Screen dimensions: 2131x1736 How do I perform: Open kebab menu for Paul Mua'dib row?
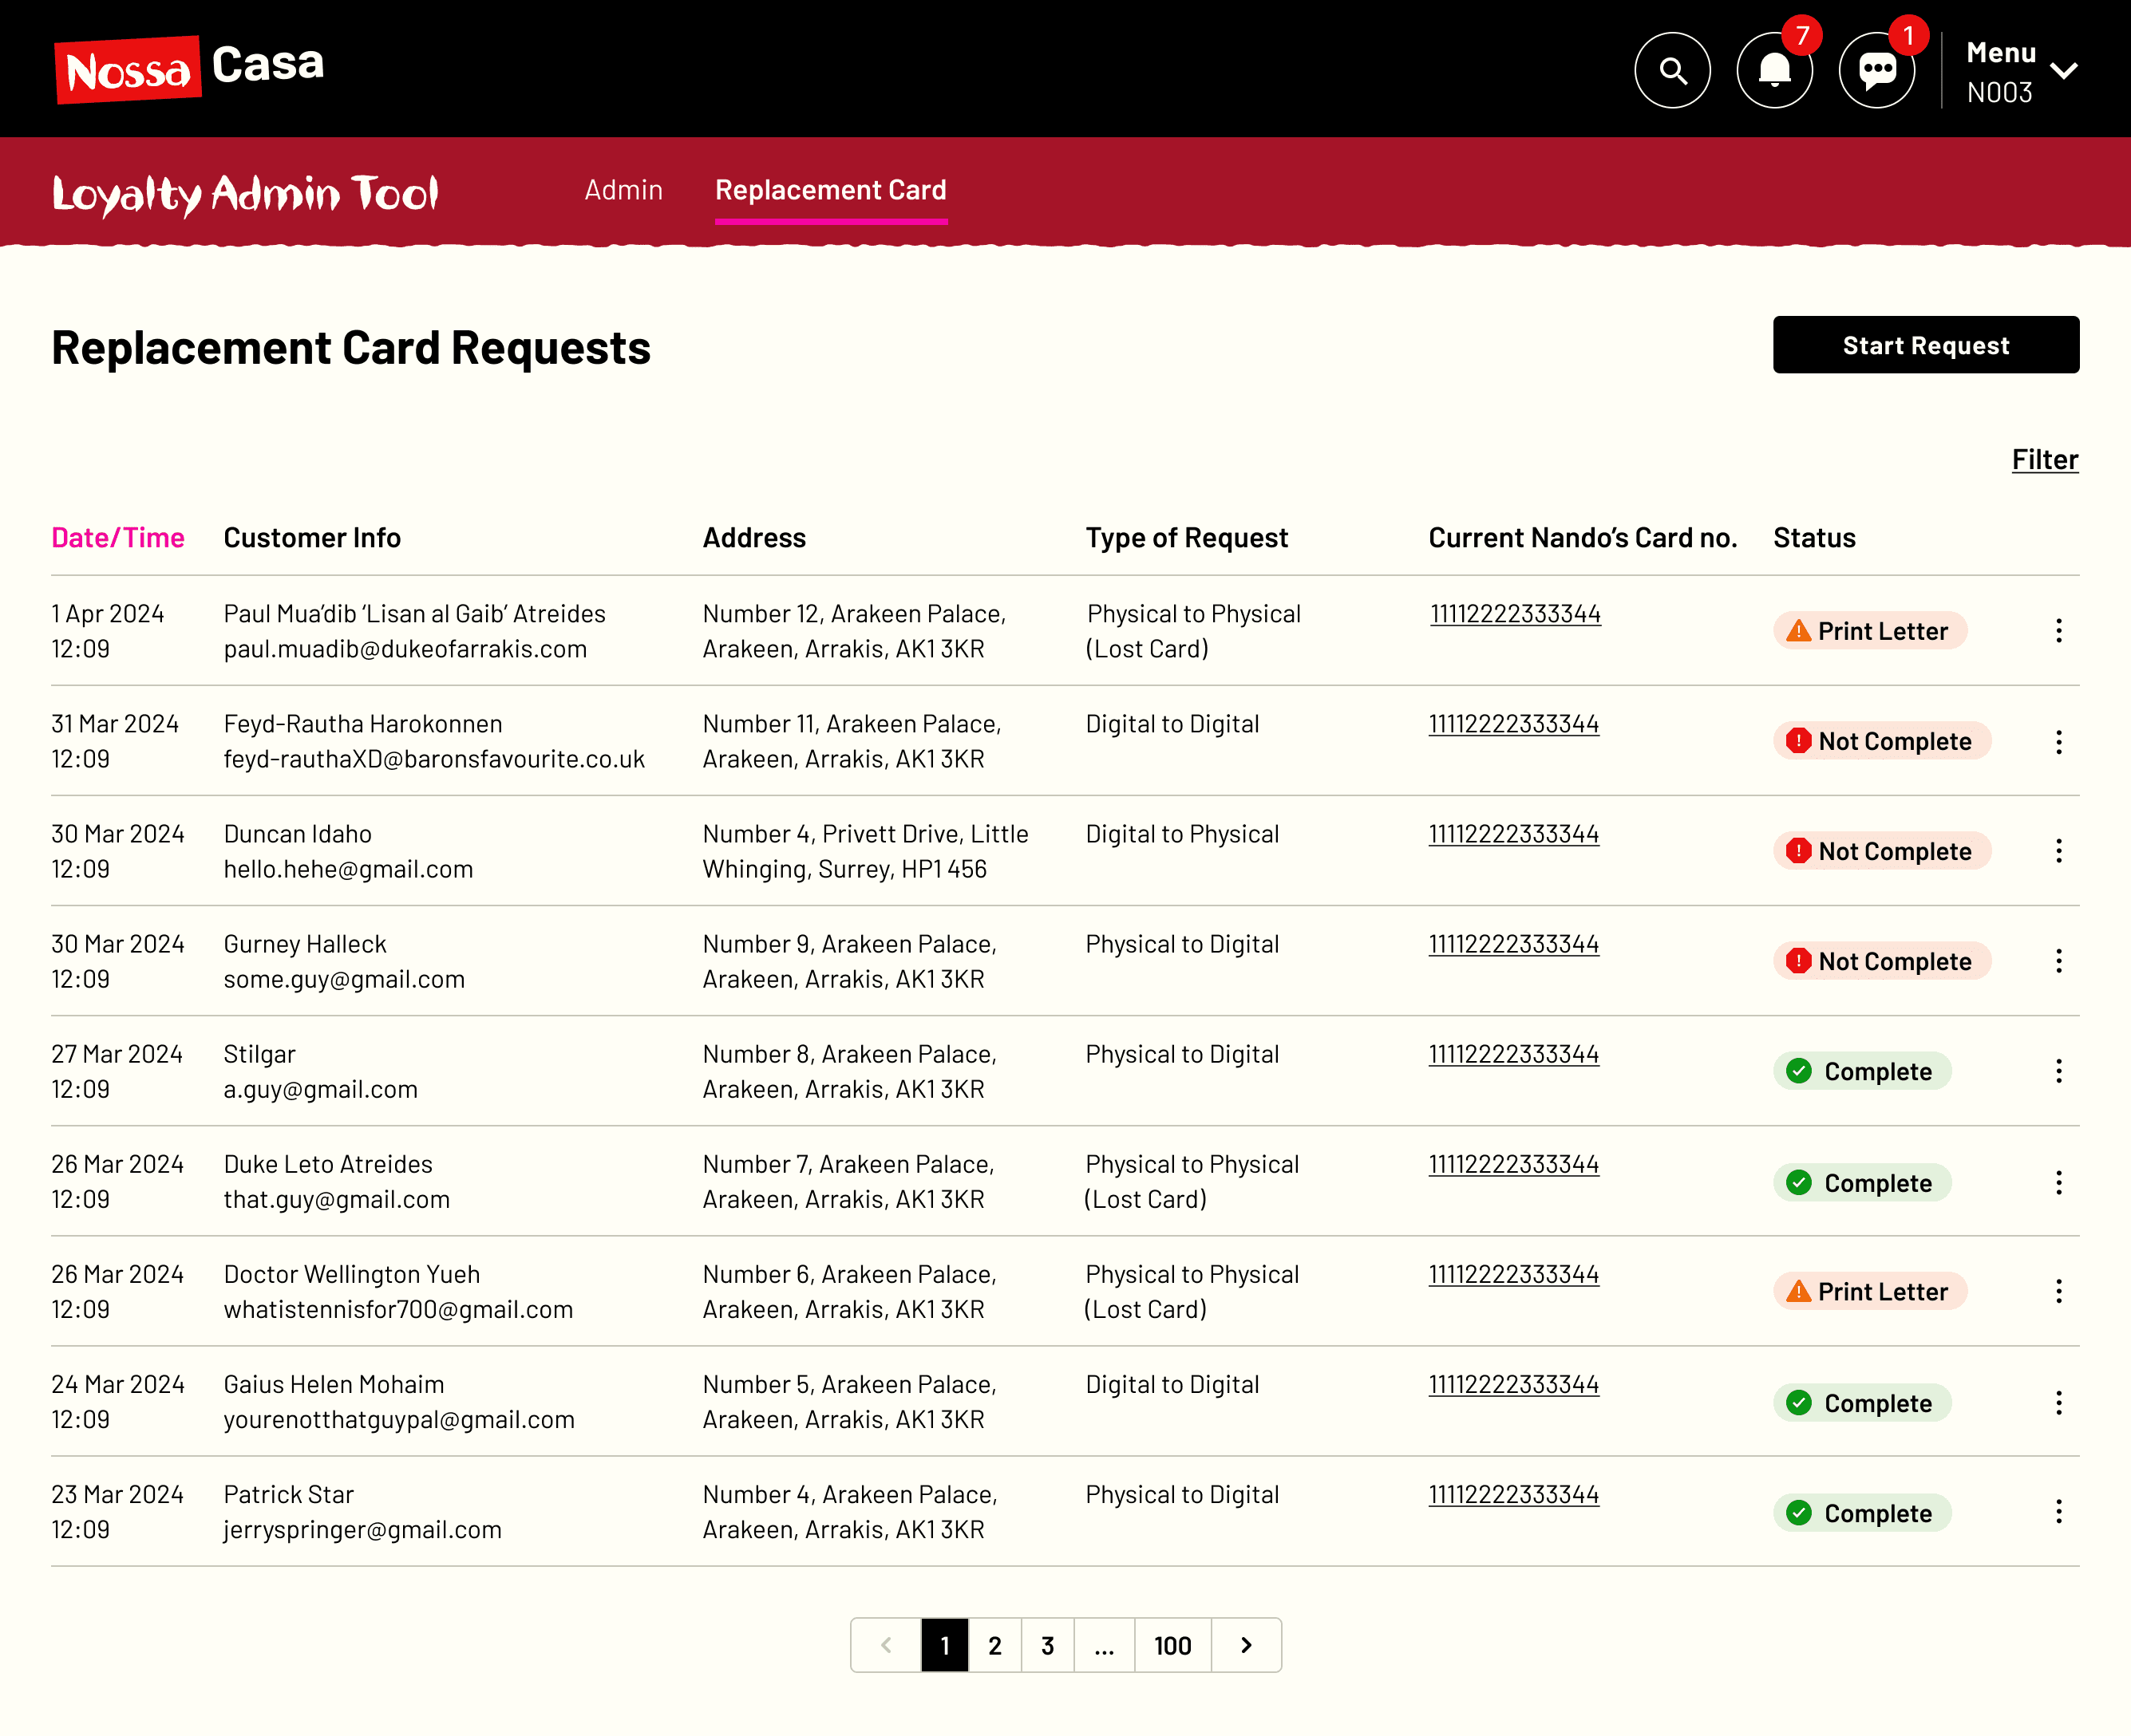[x=2058, y=631]
